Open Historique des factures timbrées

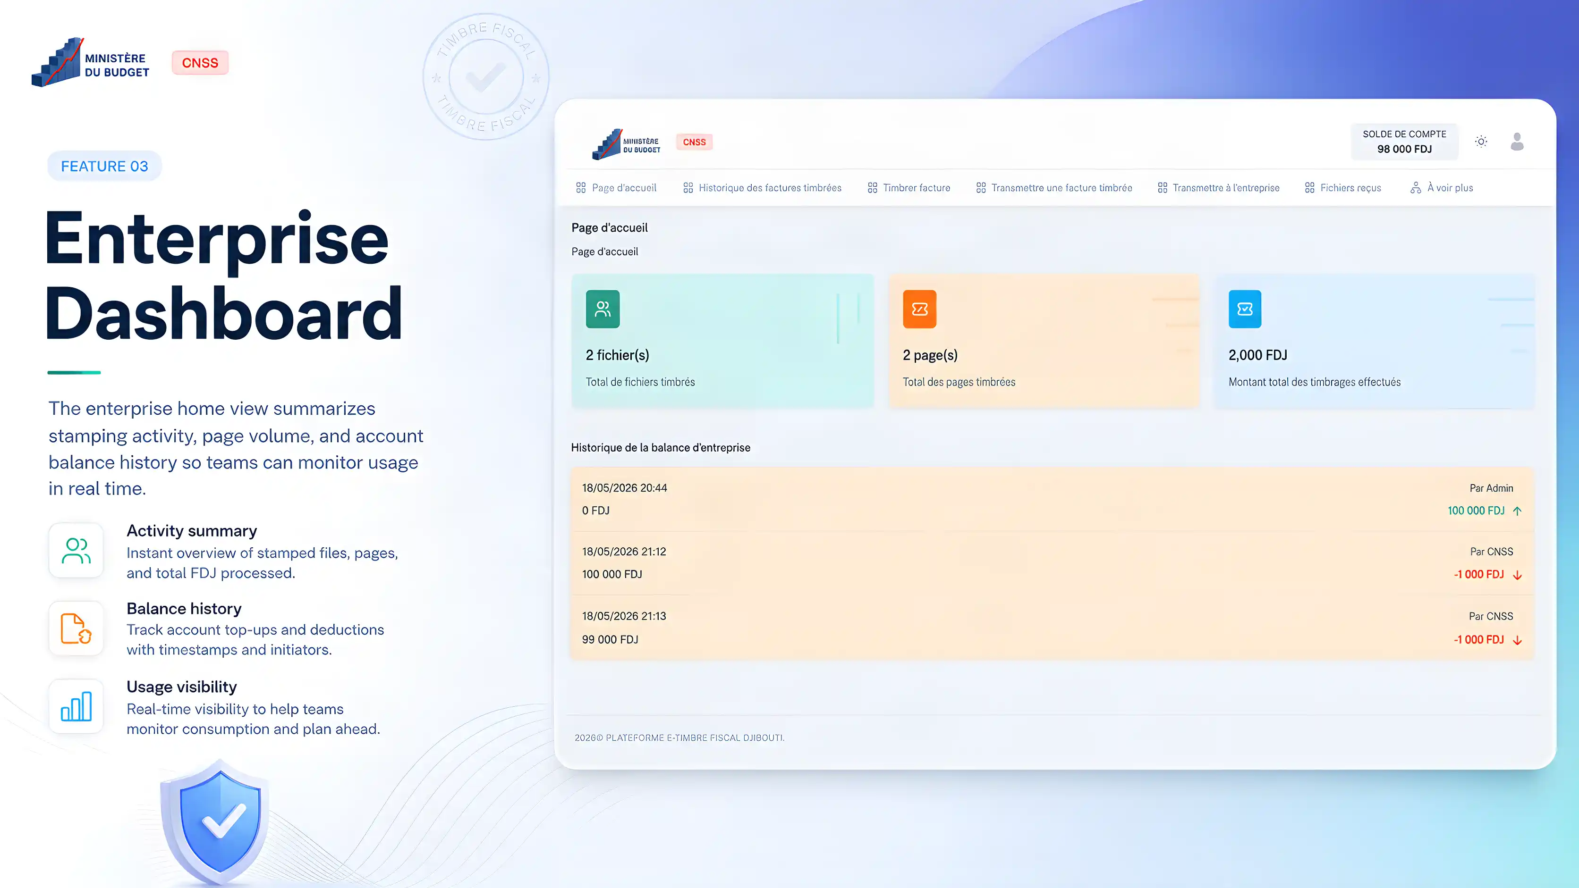coord(763,187)
